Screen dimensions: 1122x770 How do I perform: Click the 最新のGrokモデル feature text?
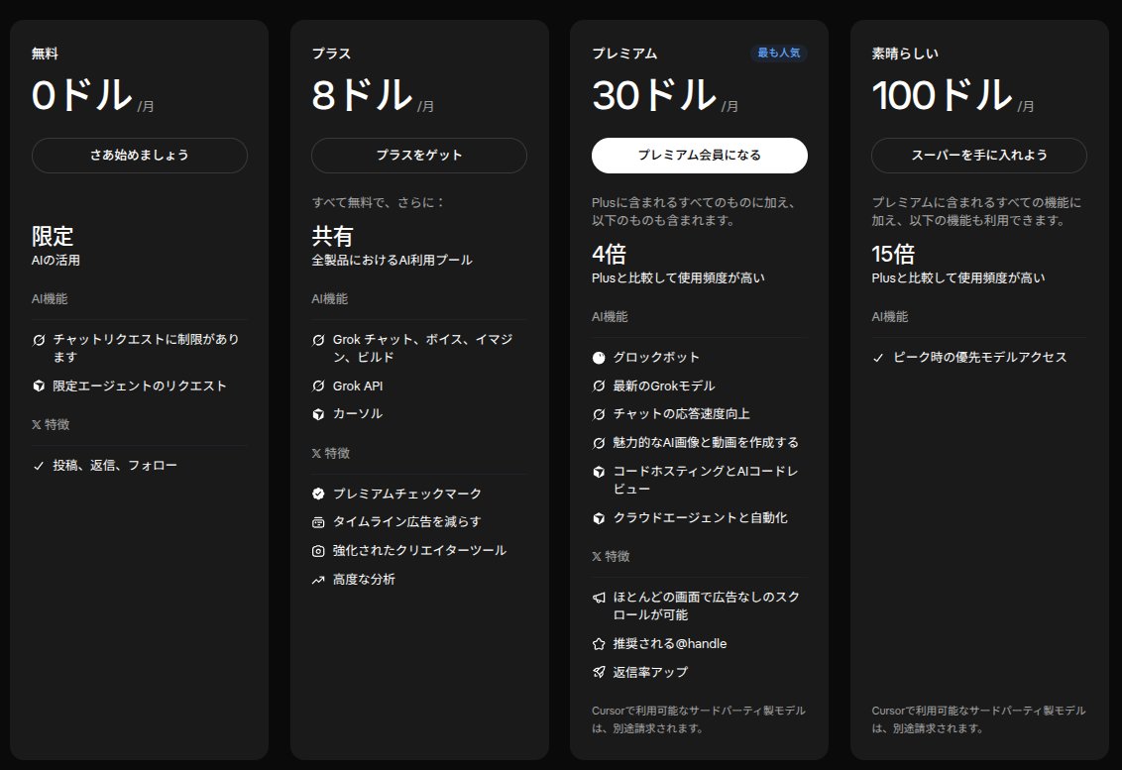tap(664, 386)
